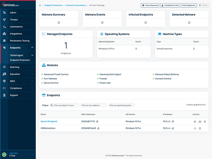Click the View Password button
212x159 pixels.
pos(150,5)
